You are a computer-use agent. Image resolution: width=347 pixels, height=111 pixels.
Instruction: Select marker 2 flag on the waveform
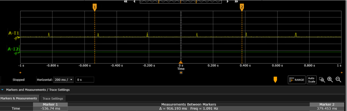pyautogui.click(x=242, y=7)
